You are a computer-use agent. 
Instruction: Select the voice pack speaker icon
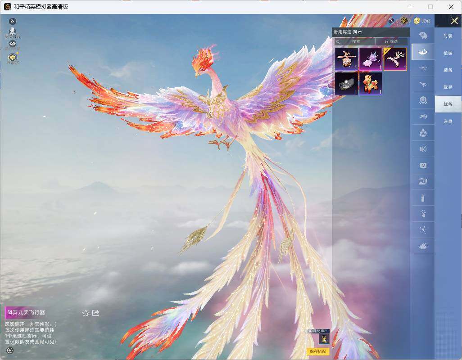point(423,149)
